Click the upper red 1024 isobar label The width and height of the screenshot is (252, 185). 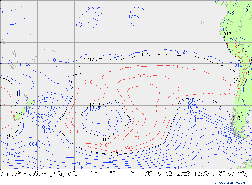point(148,86)
